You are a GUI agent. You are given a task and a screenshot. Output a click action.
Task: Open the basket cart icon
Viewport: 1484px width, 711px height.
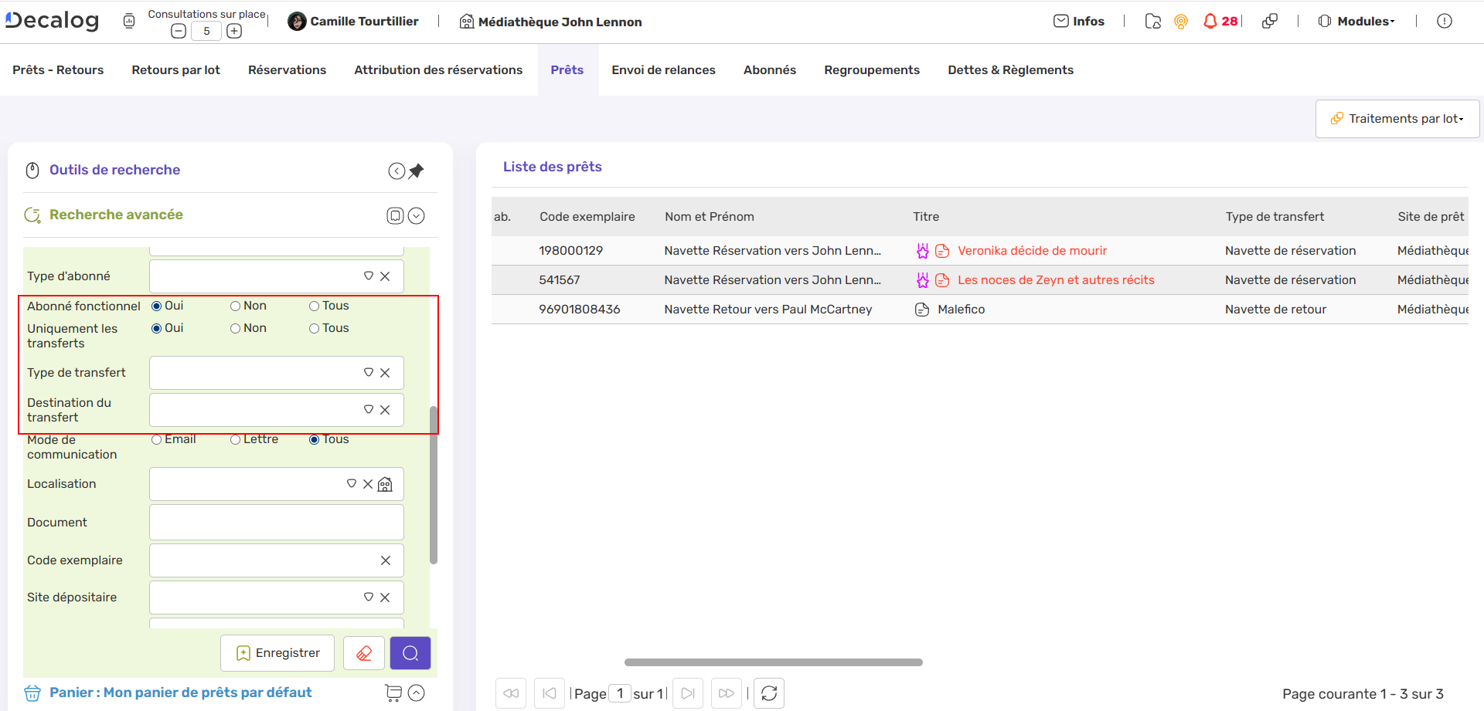pos(393,693)
